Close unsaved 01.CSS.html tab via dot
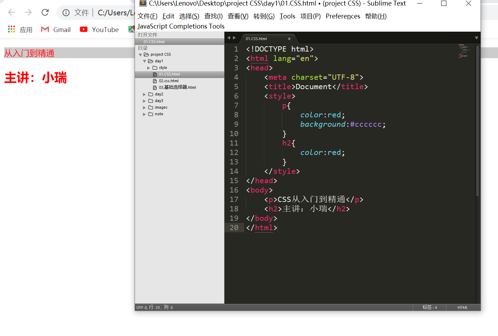Image resolution: width=498 pixels, height=336 pixels. pos(289,39)
